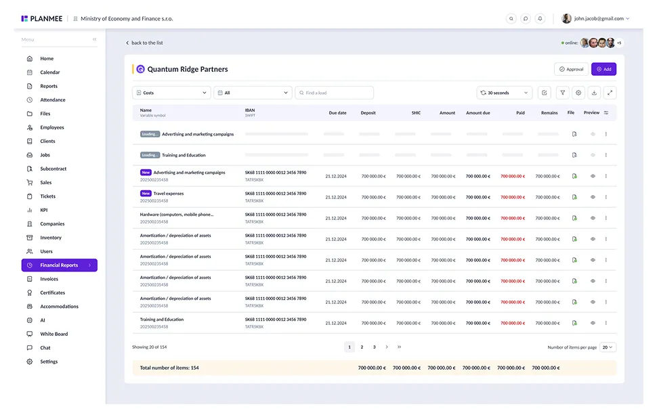Expand table to fullscreen with arrows icon

(x=610, y=93)
